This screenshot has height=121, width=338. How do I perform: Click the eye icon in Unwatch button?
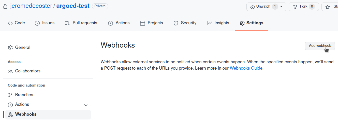(253, 7)
